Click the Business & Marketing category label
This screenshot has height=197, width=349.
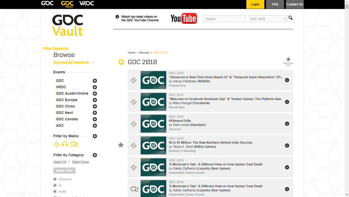pyautogui.click(x=182, y=151)
